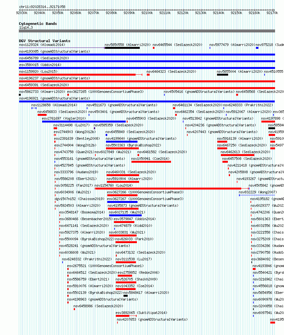
Task: Select nsv6461134 (Sedlazeck2020) label
Action: click(x=198, y=105)
